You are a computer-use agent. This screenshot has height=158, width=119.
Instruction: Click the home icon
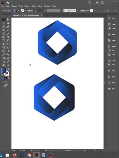pyautogui.click(x=8, y=2)
